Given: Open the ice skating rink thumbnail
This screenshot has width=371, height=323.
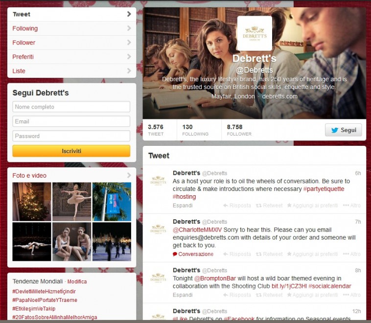Looking at the screenshot, I should coord(112,242).
